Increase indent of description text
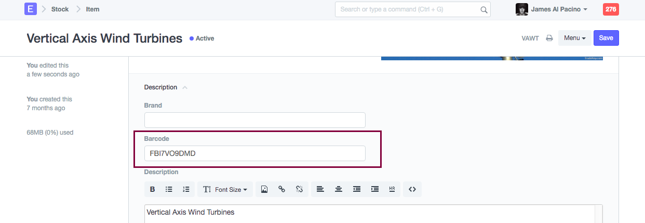The height and width of the screenshot is (223, 645). click(374, 189)
